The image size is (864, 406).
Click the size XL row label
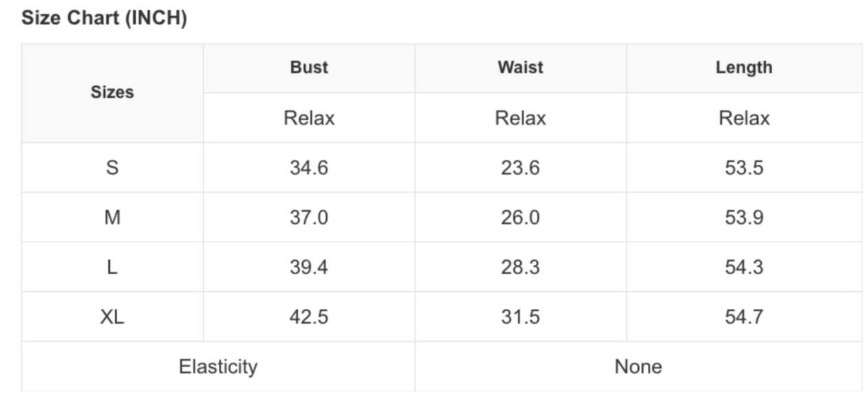(112, 317)
